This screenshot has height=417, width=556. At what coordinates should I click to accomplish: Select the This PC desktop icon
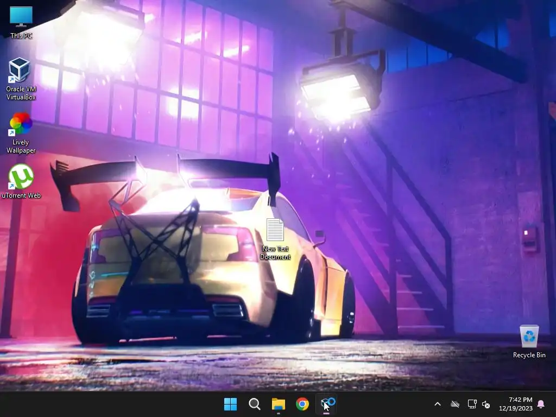pos(21,22)
